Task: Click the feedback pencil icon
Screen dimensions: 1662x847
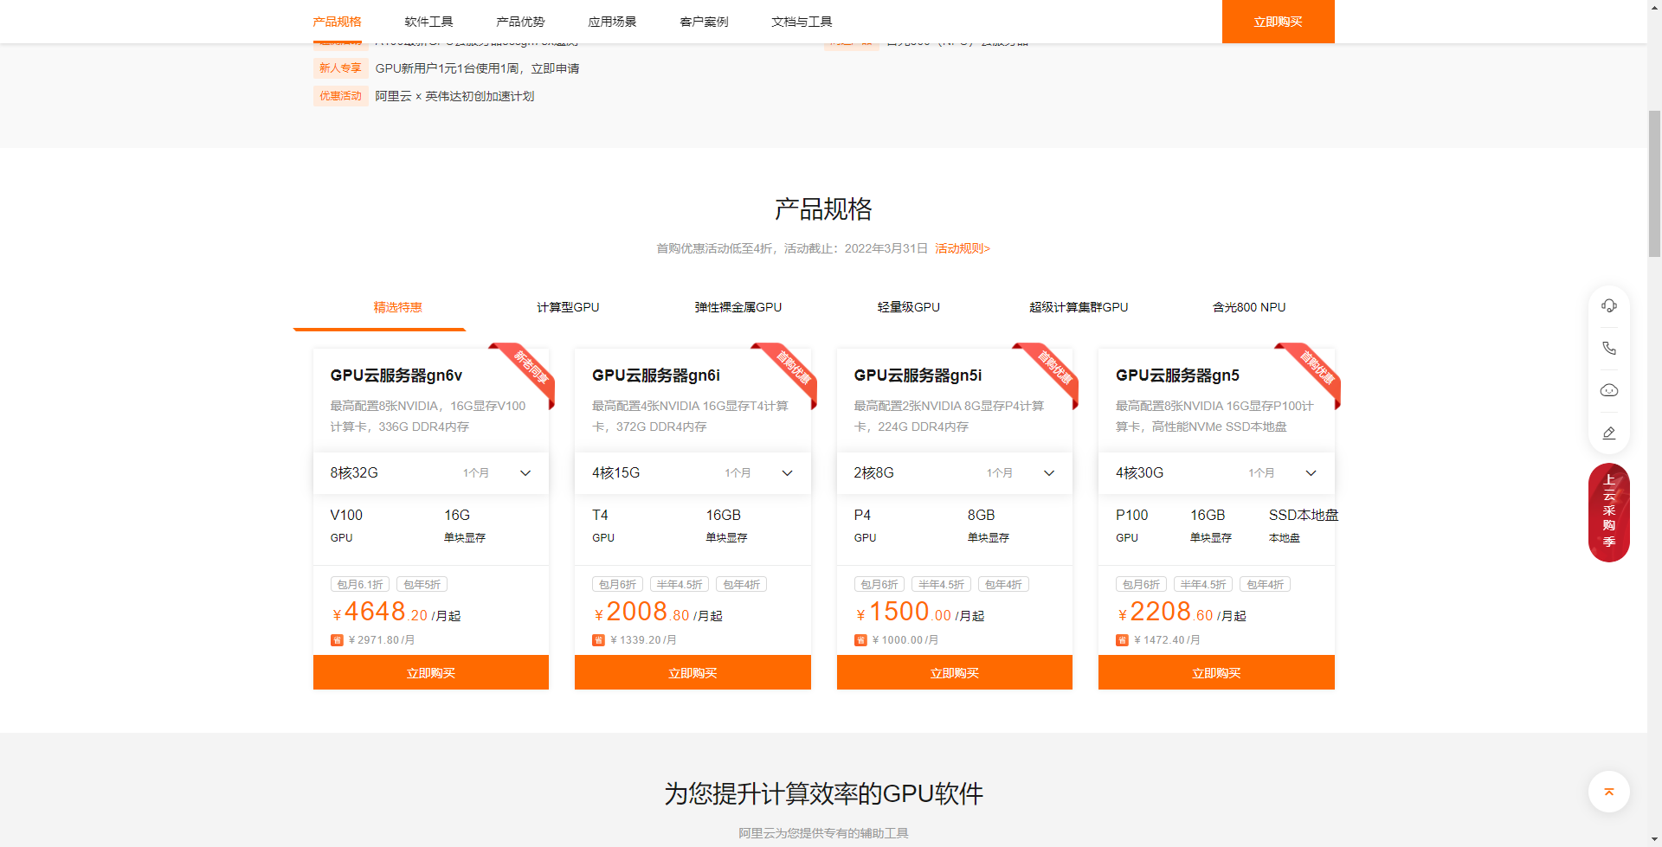Action: pos(1608,433)
